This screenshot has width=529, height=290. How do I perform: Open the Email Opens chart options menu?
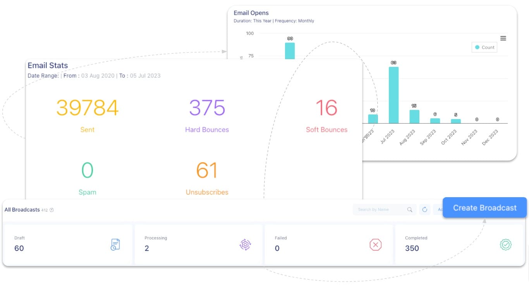(x=503, y=38)
